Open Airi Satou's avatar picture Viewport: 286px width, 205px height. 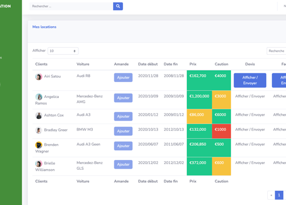pyautogui.click(x=39, y=77)
